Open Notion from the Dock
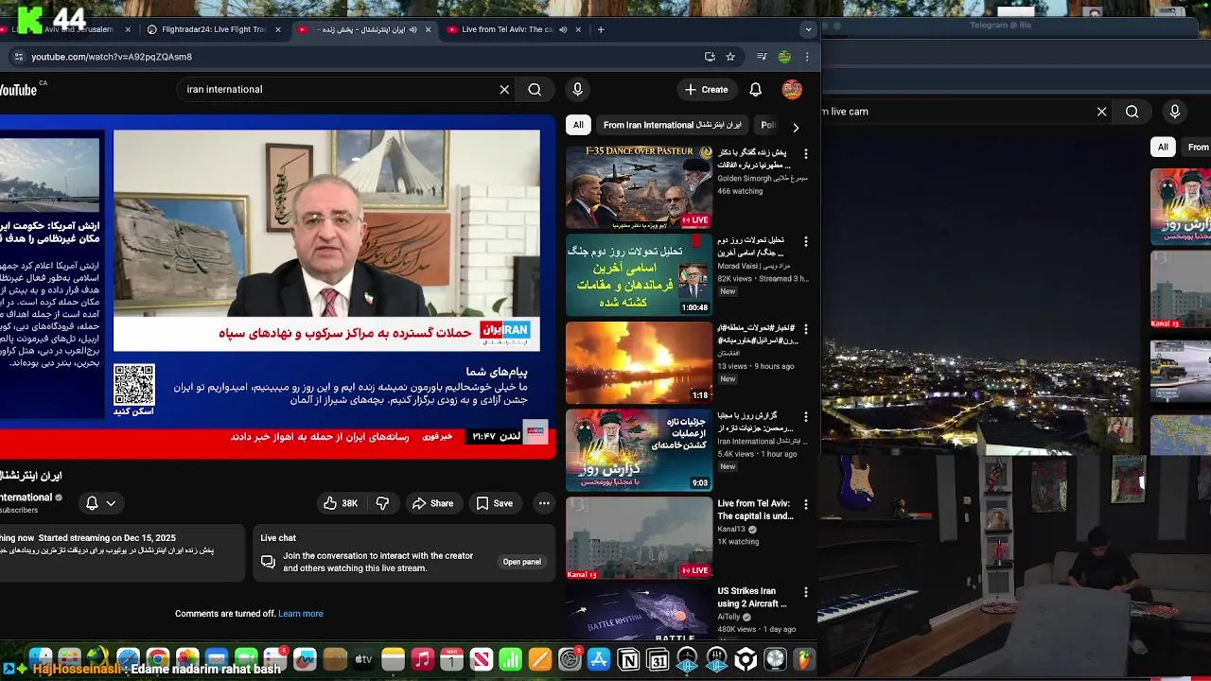This screenshot has width=1211, height=681. coord(628,659)
